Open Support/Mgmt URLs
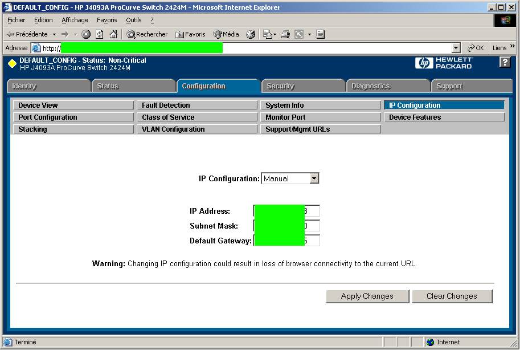The image size is (520, 350). point(321,129)
